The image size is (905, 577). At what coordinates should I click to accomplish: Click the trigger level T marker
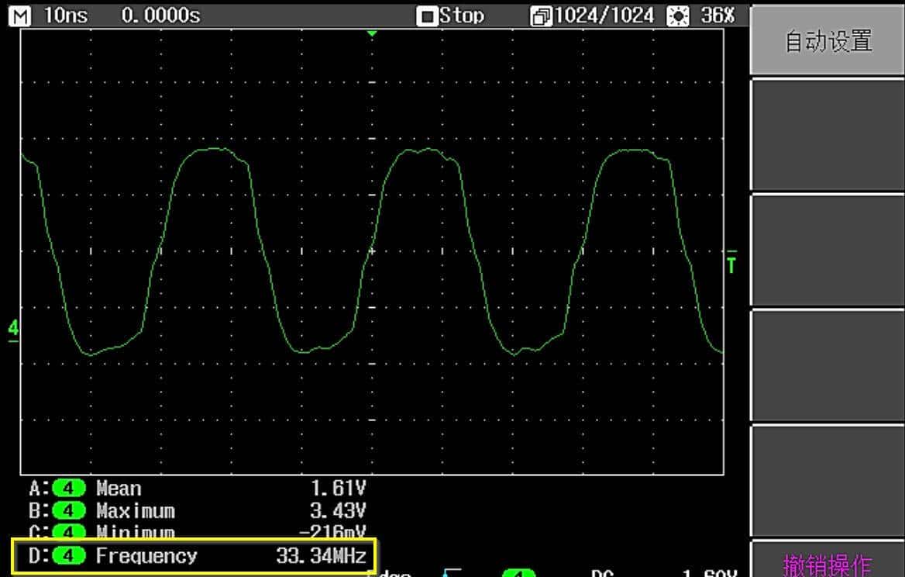click(731, 264)
